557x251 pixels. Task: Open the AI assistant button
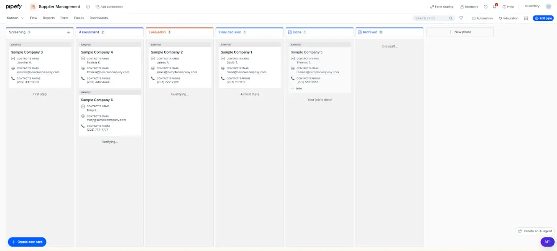click(x=547, y=242)
